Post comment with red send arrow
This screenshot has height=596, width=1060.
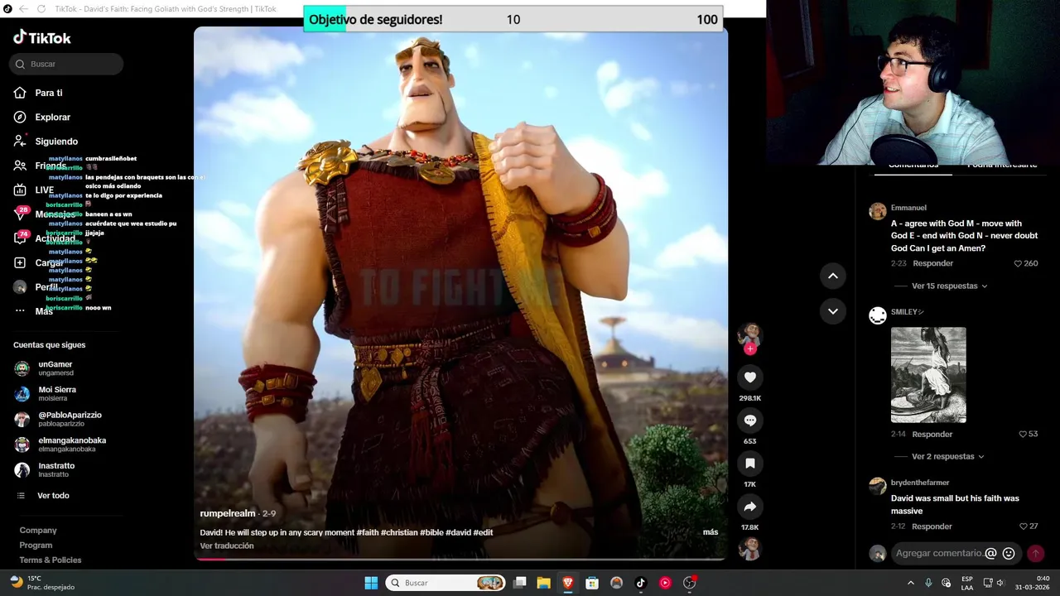pos(1035,553)
